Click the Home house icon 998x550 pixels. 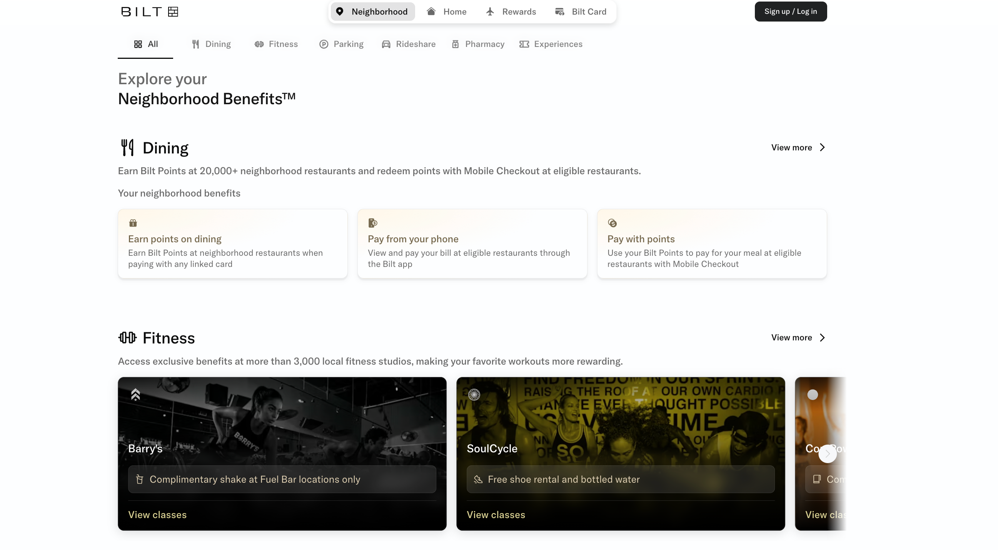[x=431, y=11]
